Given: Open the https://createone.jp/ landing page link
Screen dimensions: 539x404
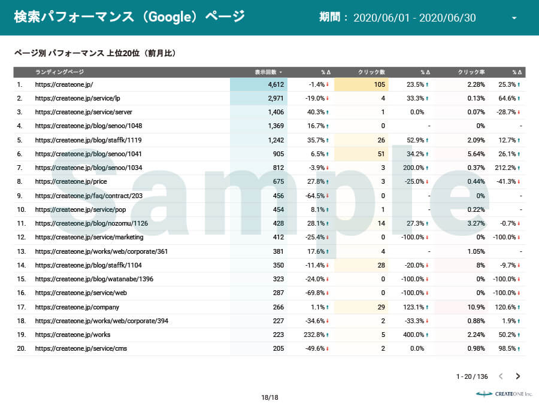Looking at the screenshot, I should tap(64, 84).
